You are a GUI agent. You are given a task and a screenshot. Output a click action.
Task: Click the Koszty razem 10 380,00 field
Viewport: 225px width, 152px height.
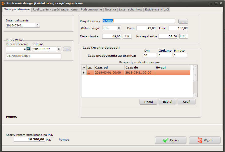click(x=29, y=140)
